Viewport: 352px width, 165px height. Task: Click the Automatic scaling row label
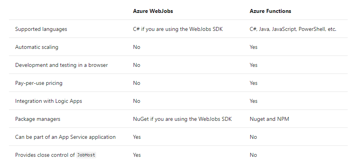[x=37, y=47]
